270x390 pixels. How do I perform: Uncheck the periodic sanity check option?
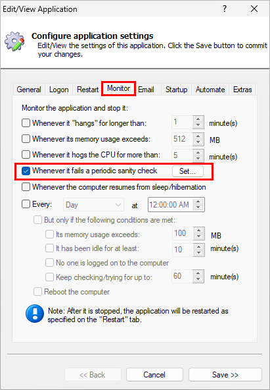pyautogui.click(x=26, y=171)
